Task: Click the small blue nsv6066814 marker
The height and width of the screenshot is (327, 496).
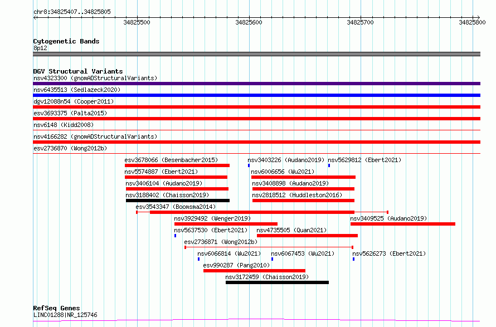Action: click(198, 259)
